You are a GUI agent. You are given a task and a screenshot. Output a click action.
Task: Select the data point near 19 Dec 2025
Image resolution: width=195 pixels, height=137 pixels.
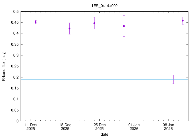click(70, 29)
